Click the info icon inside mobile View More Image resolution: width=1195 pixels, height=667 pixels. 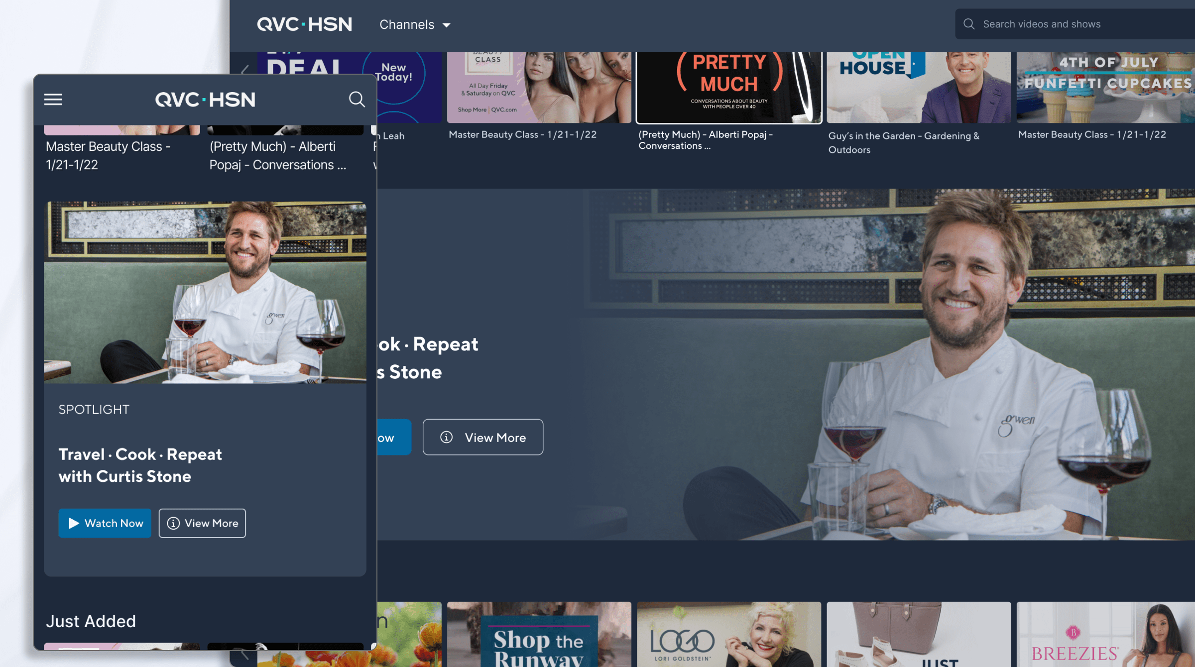tap(173, 523)
